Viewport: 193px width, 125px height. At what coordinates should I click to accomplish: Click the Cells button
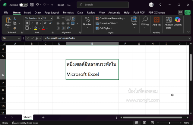[134, 22]
